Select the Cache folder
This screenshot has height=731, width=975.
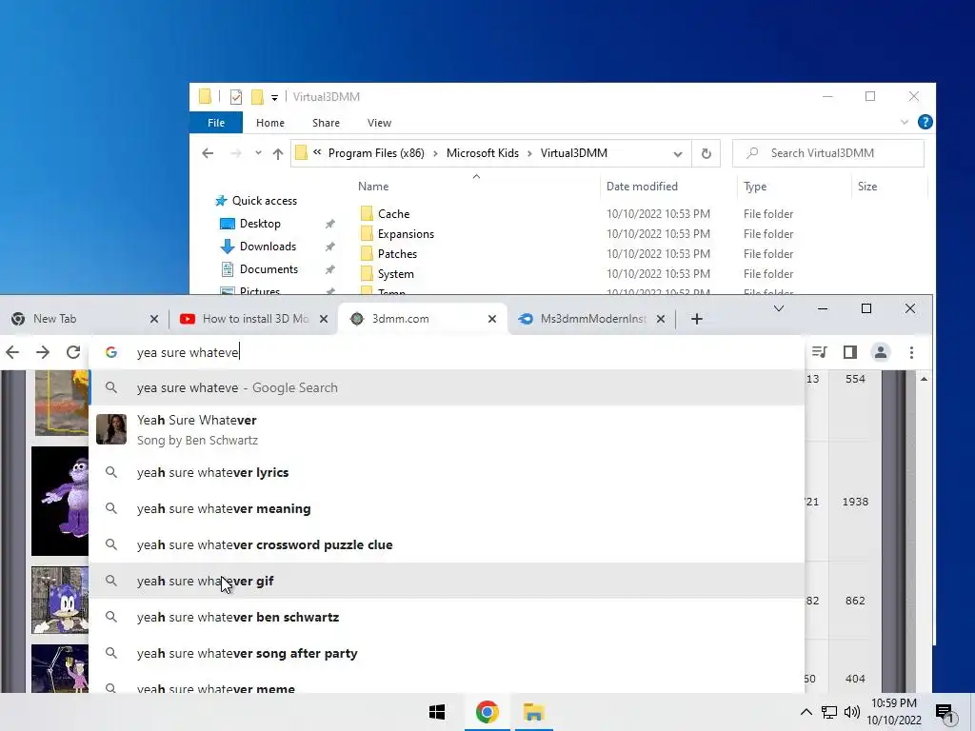(x=393, y=214)
